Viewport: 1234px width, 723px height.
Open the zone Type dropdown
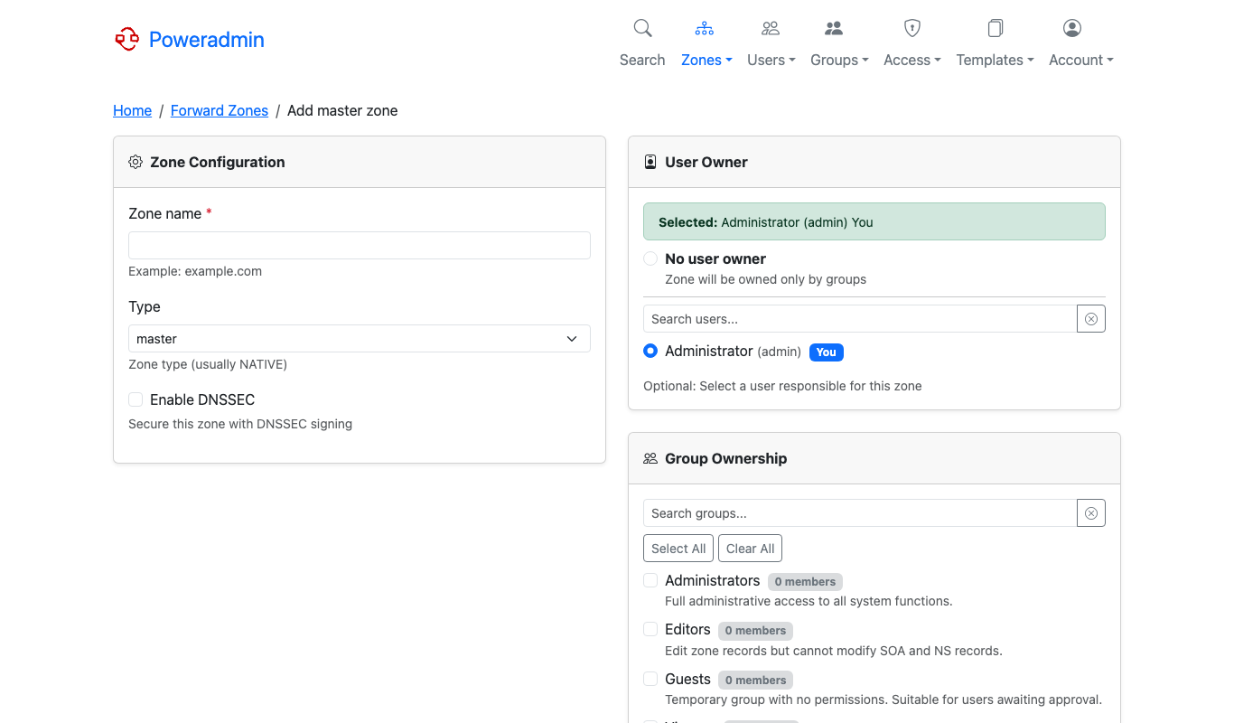(x=360, y=339)
